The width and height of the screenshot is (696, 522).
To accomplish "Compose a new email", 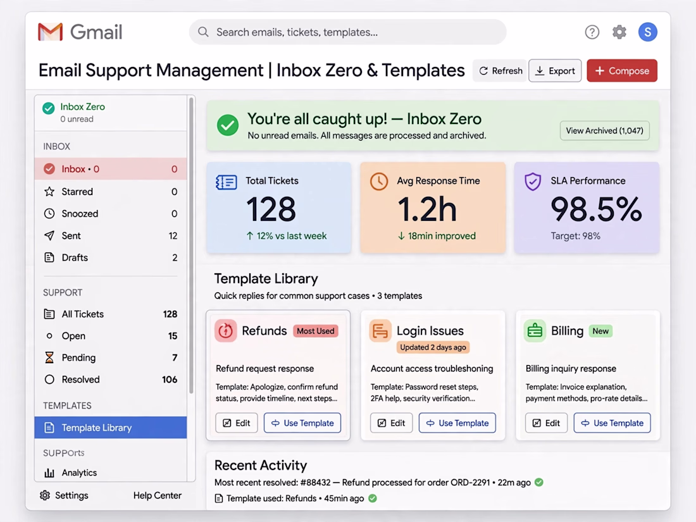I will pos(622,71).
